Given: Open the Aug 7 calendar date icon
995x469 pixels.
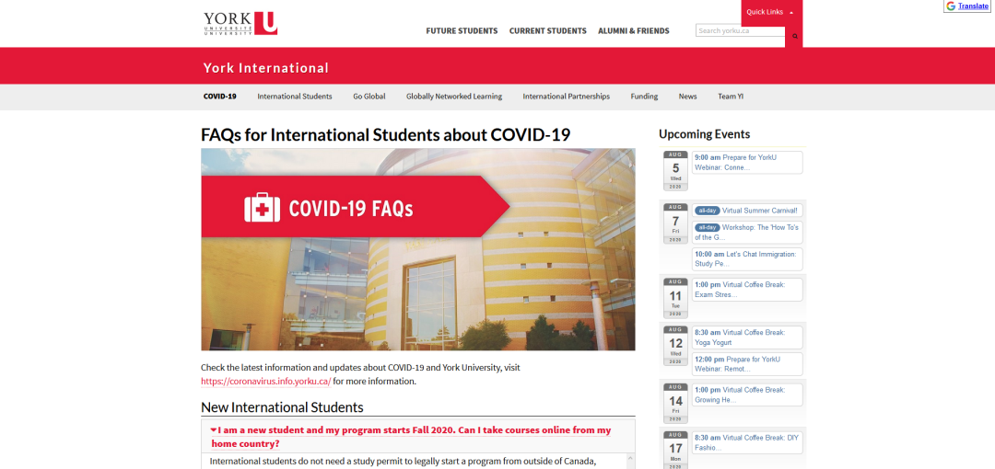Looking at the screenshot, I should [x=675, y=223].
